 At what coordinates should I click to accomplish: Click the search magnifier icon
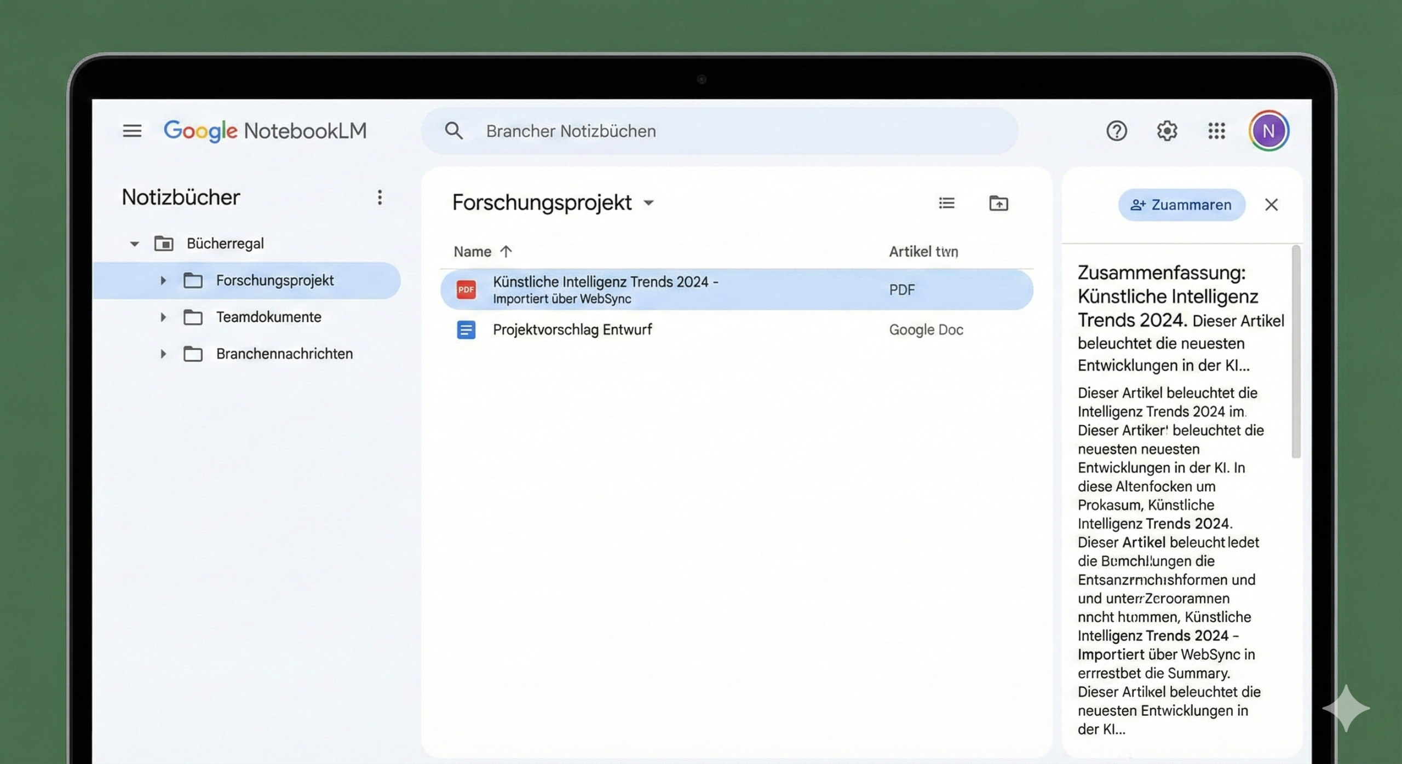453,131
